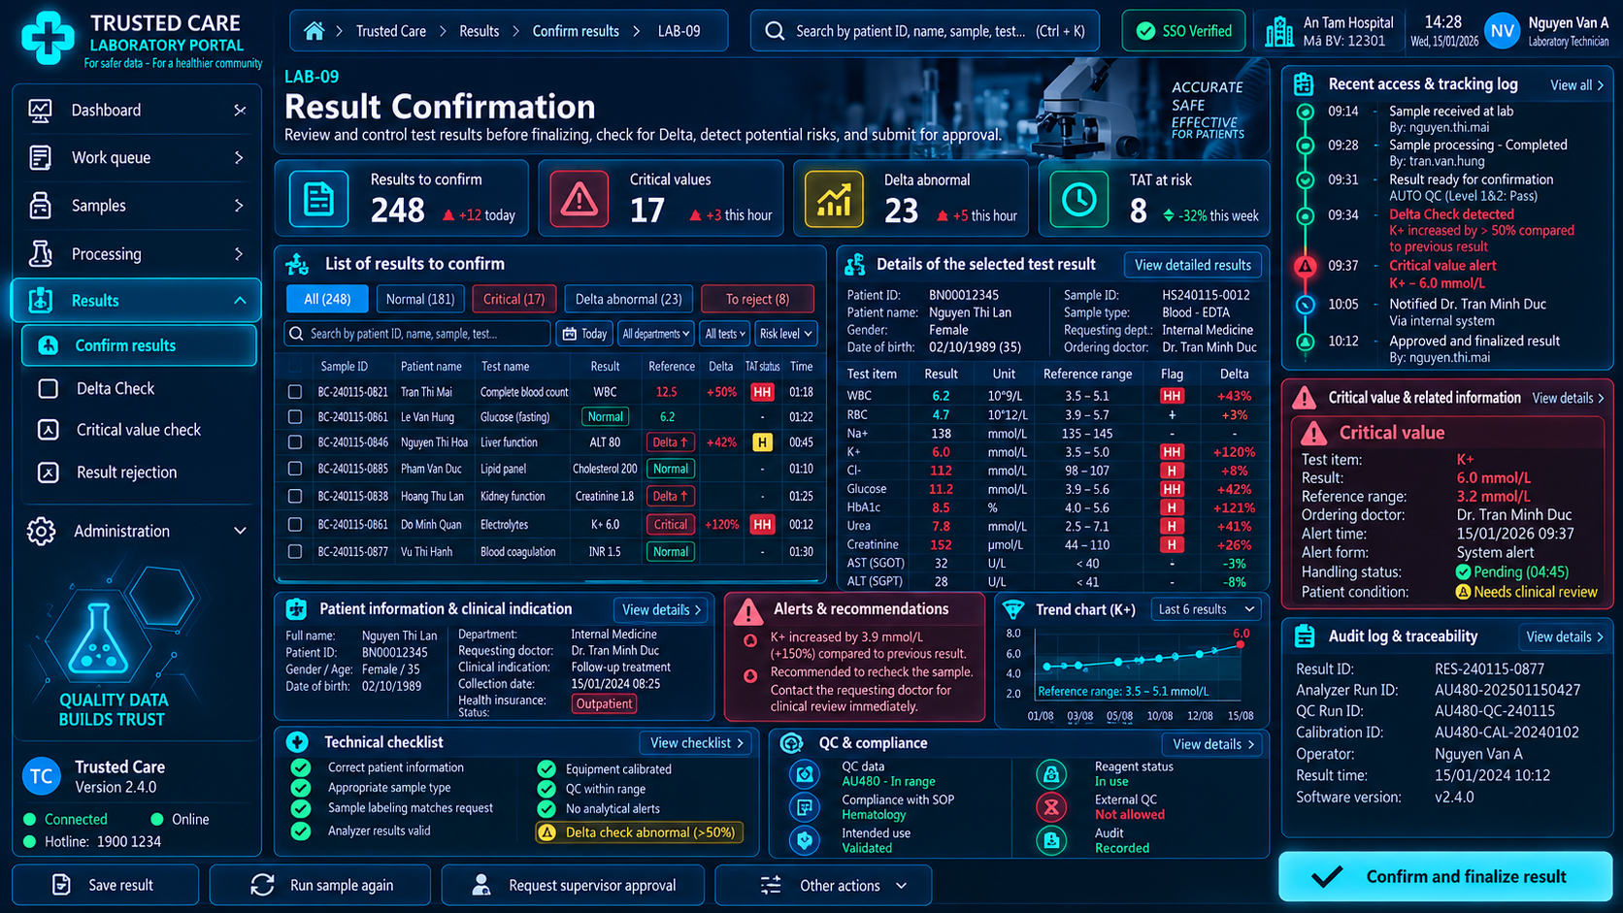The image size is (1623, 913).
Task: Click the Administration gear icon
Action: pyautogui.click(x=41, y=531)
